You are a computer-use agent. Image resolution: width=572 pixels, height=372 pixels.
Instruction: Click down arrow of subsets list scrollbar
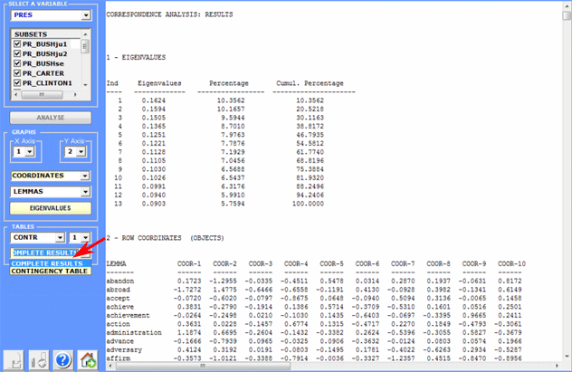click(85, 84)
